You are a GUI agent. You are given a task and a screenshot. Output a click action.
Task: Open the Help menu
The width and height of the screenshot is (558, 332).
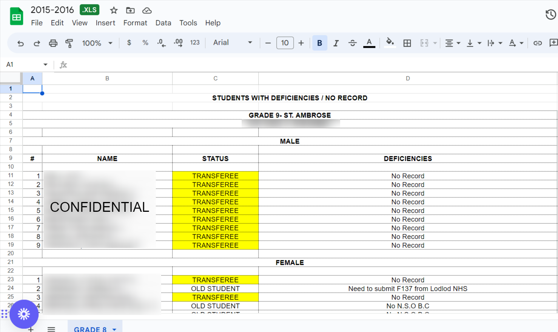(x=213, y=23)
